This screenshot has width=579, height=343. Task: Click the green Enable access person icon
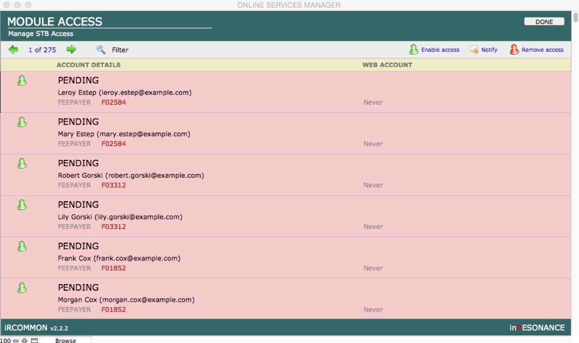(414, 49)
